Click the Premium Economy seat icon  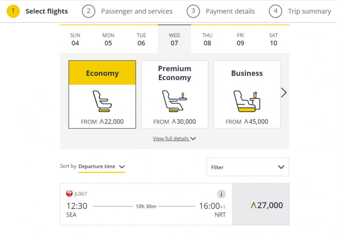point(174,101)
